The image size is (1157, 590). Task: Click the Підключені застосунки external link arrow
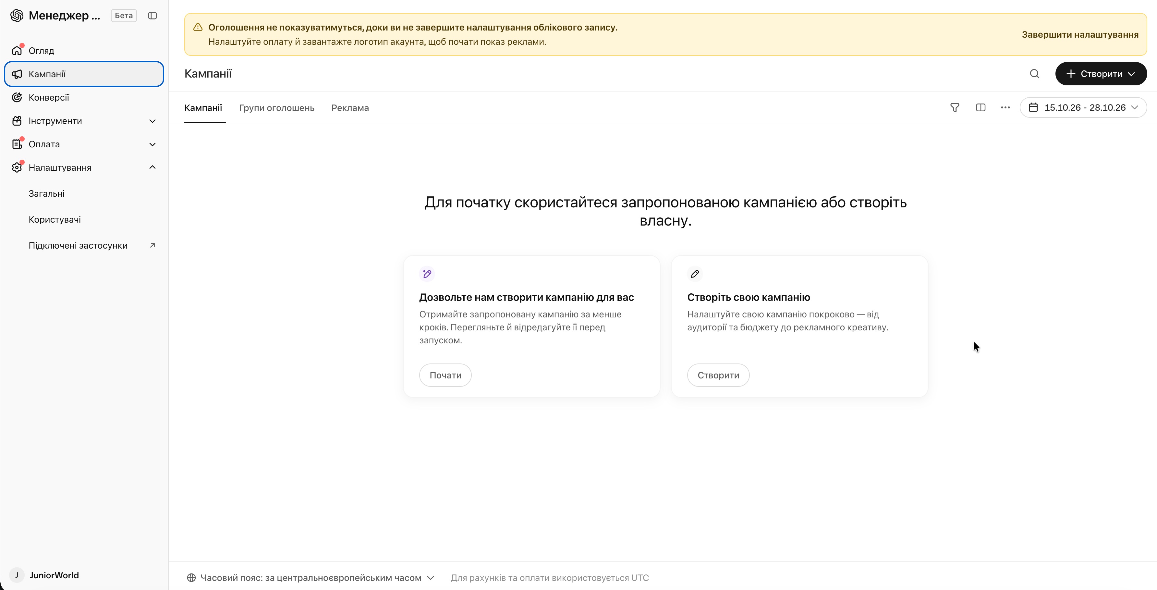click(152, 245)
